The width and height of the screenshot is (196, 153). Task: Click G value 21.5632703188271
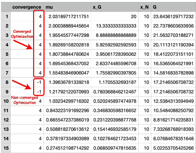point(174,35)
